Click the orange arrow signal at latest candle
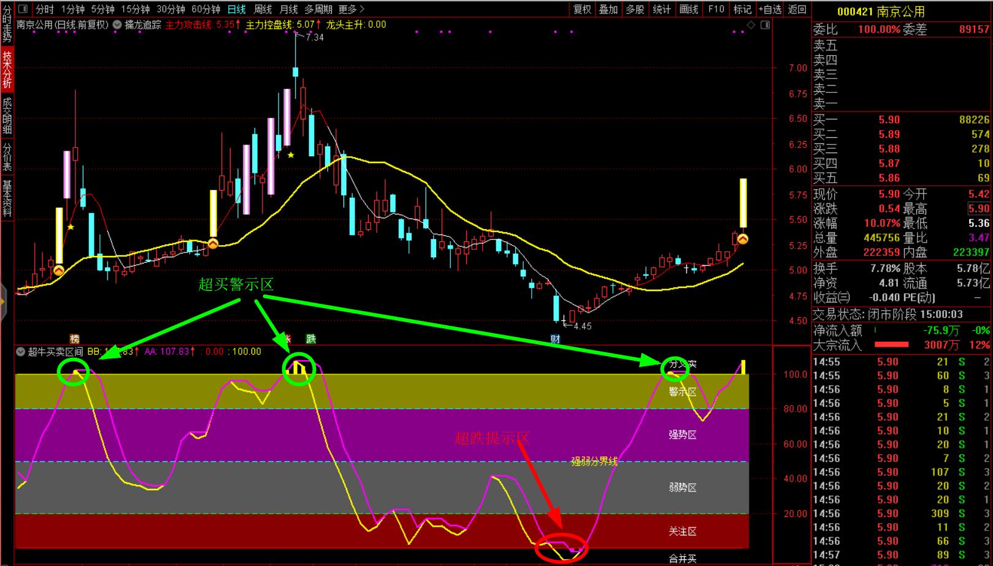The height and width of the screenshot is (566, 993). pos(743,239)
